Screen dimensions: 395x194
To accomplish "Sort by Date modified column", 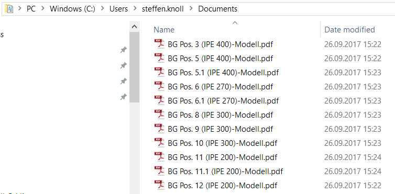I will click(349, 30).
